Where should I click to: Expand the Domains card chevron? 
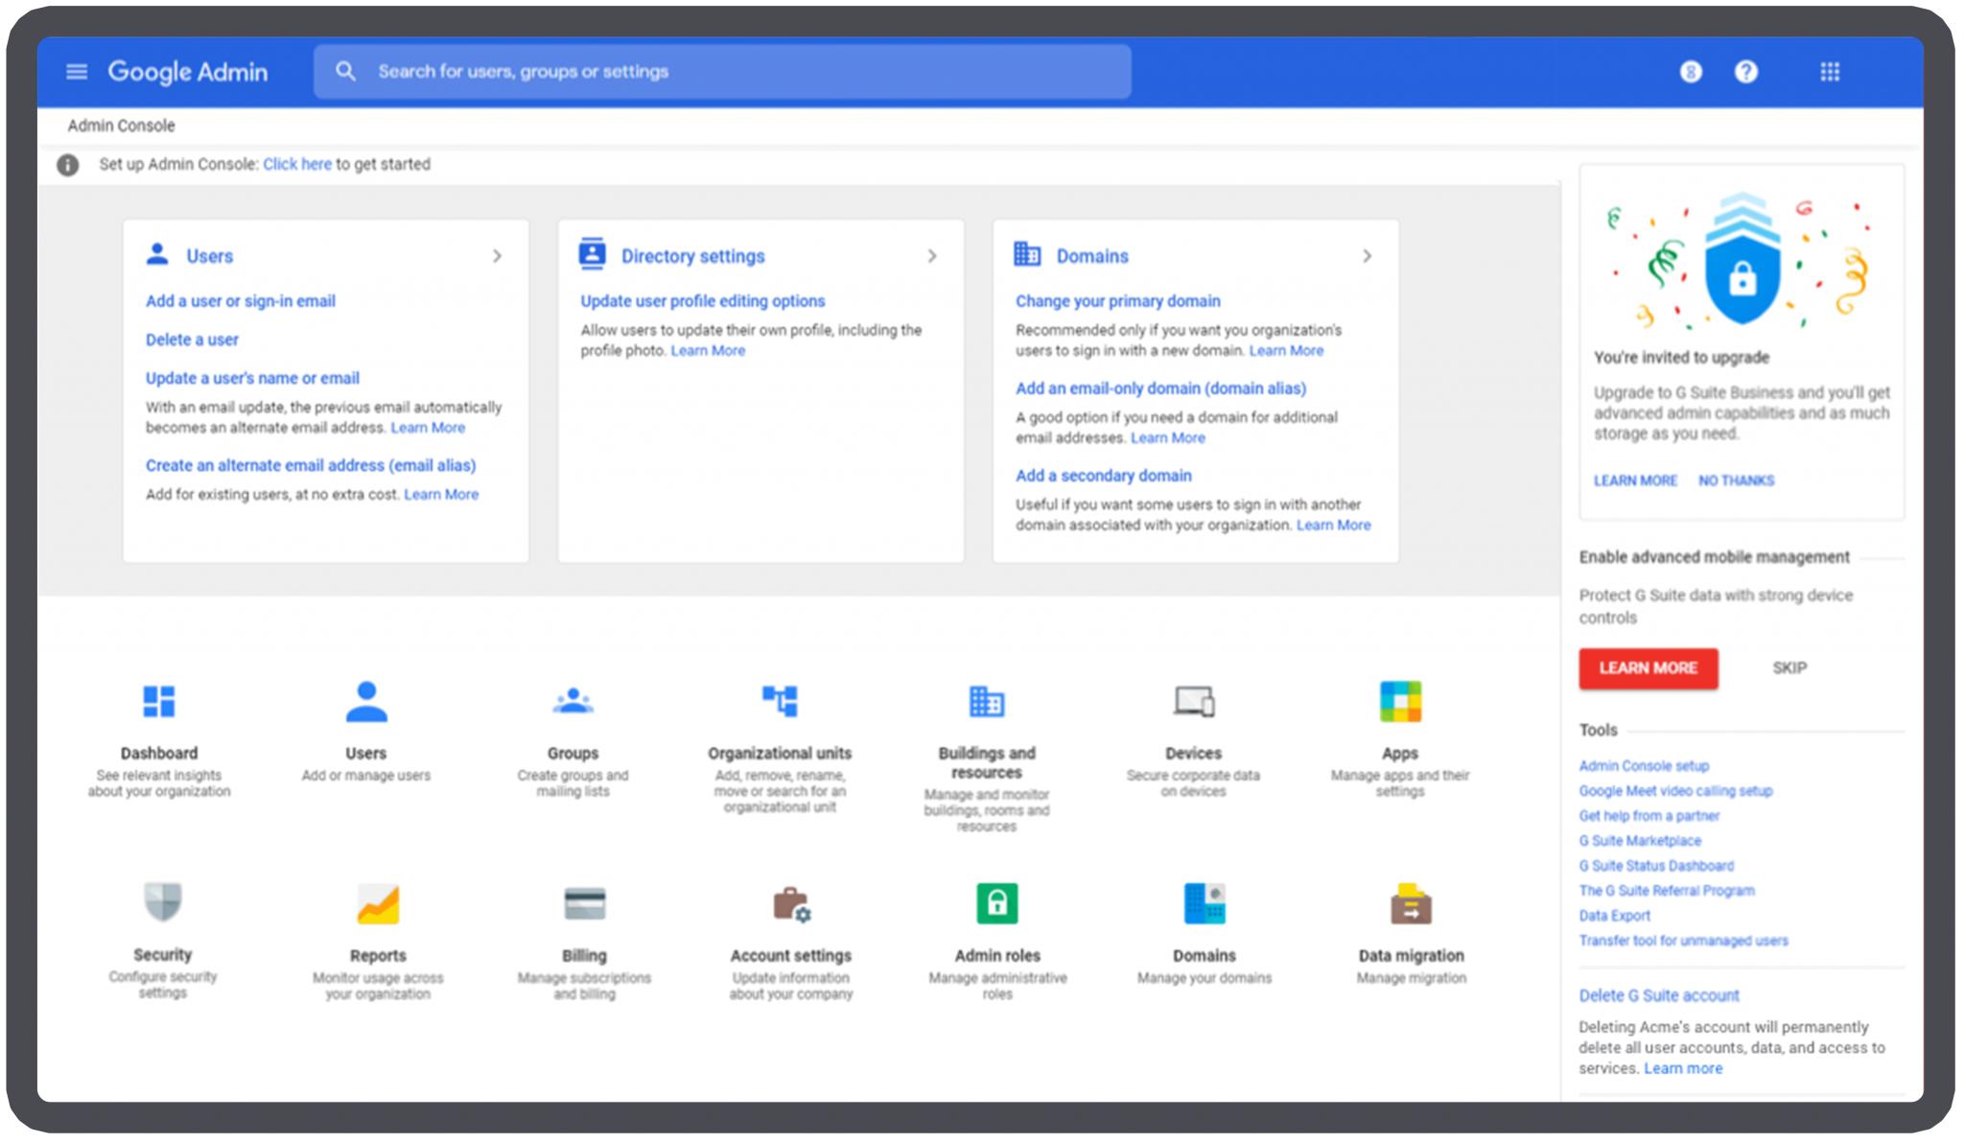(x=1368, y=256)
